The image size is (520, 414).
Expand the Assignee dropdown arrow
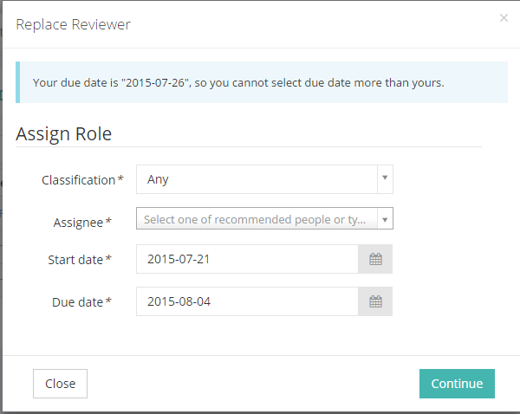[x=385, y=219]
